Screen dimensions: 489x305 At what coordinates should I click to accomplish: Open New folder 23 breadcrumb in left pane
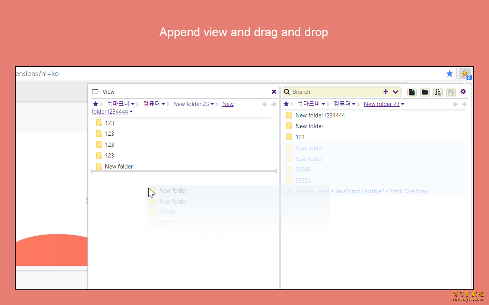[x=191, y=104]
